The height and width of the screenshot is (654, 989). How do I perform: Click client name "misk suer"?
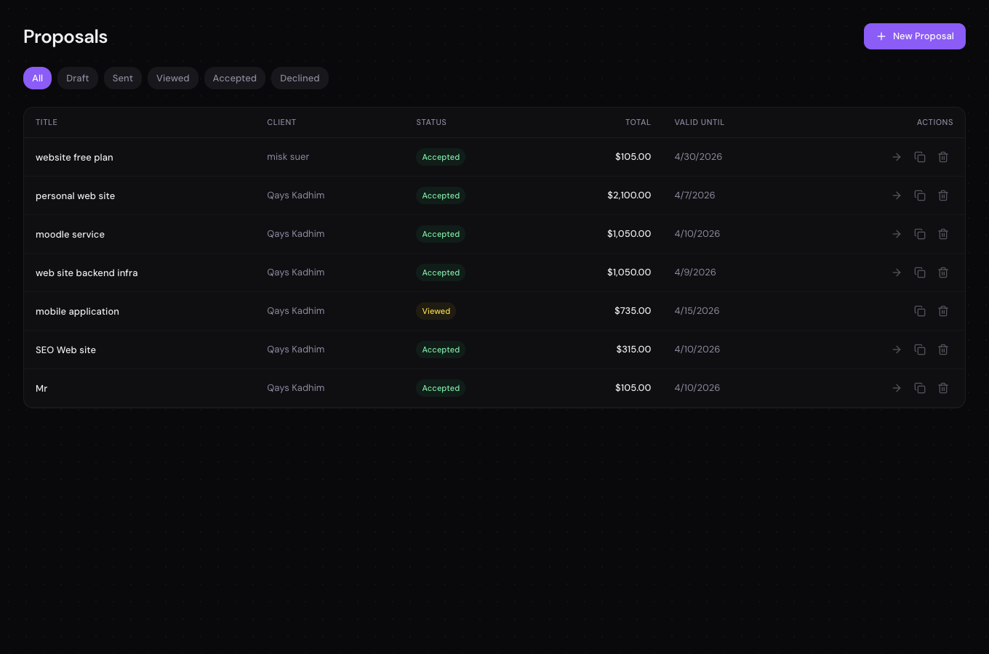click(288, 156)
